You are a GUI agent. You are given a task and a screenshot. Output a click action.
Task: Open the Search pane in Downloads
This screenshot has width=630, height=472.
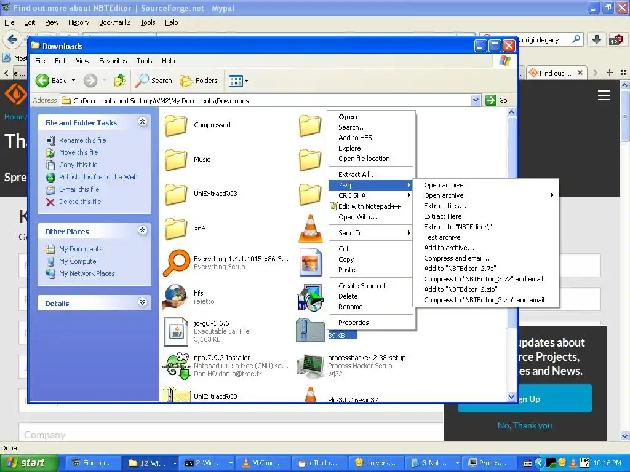coord(153,81)
